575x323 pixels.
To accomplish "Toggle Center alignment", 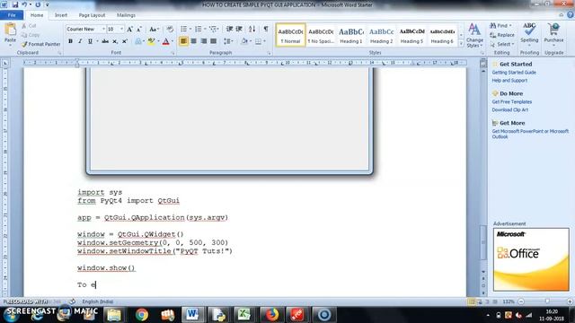I will point(194,41).
